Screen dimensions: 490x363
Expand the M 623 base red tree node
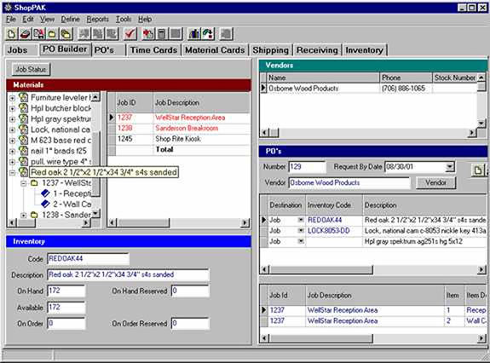click(x=12, y=141)
